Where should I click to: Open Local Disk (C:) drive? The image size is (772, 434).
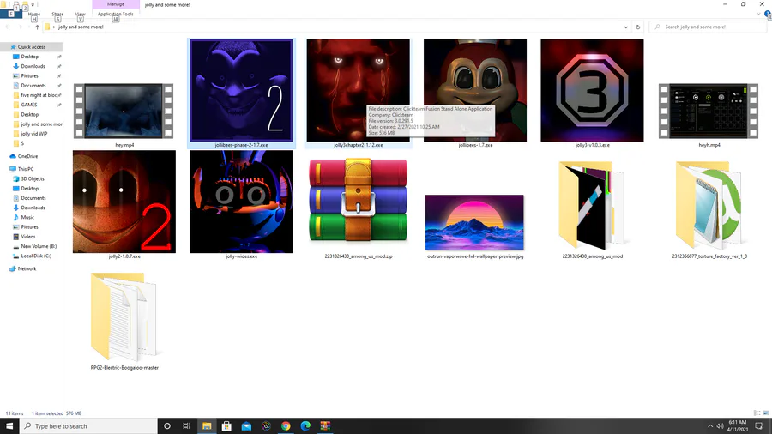(x=36, y=256)
